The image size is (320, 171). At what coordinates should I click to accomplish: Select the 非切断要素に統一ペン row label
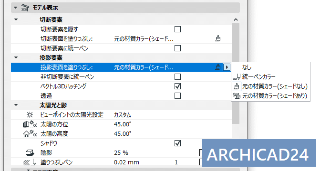click(67, 76)
